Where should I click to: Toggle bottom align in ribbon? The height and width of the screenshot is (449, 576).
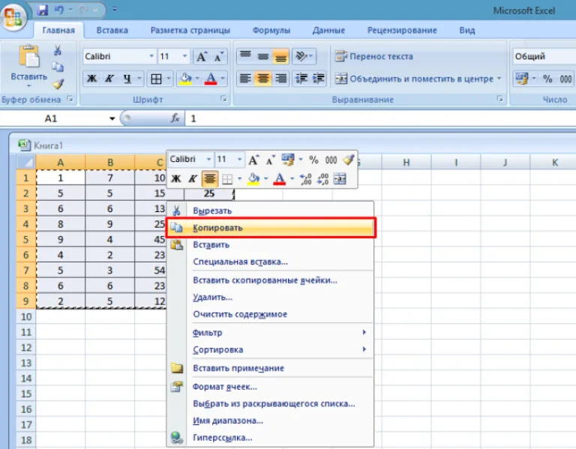pyautogui.click(x=280, y=56)
